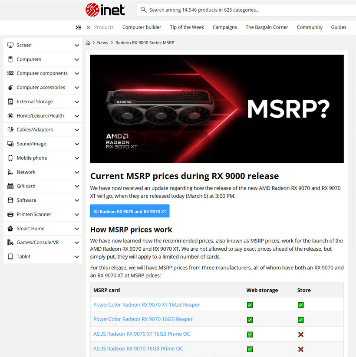Open PowerColor RX 9070 XT Reaper link
Screen dimensions: 356x357
(x=147, y=305)
